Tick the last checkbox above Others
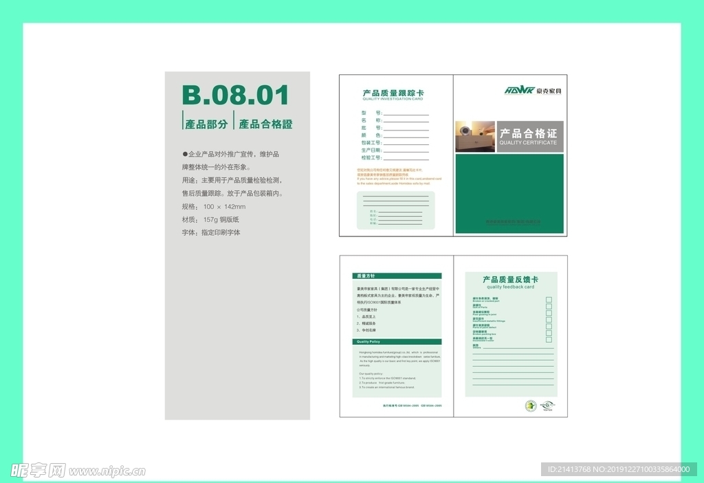 click(549, 340)
